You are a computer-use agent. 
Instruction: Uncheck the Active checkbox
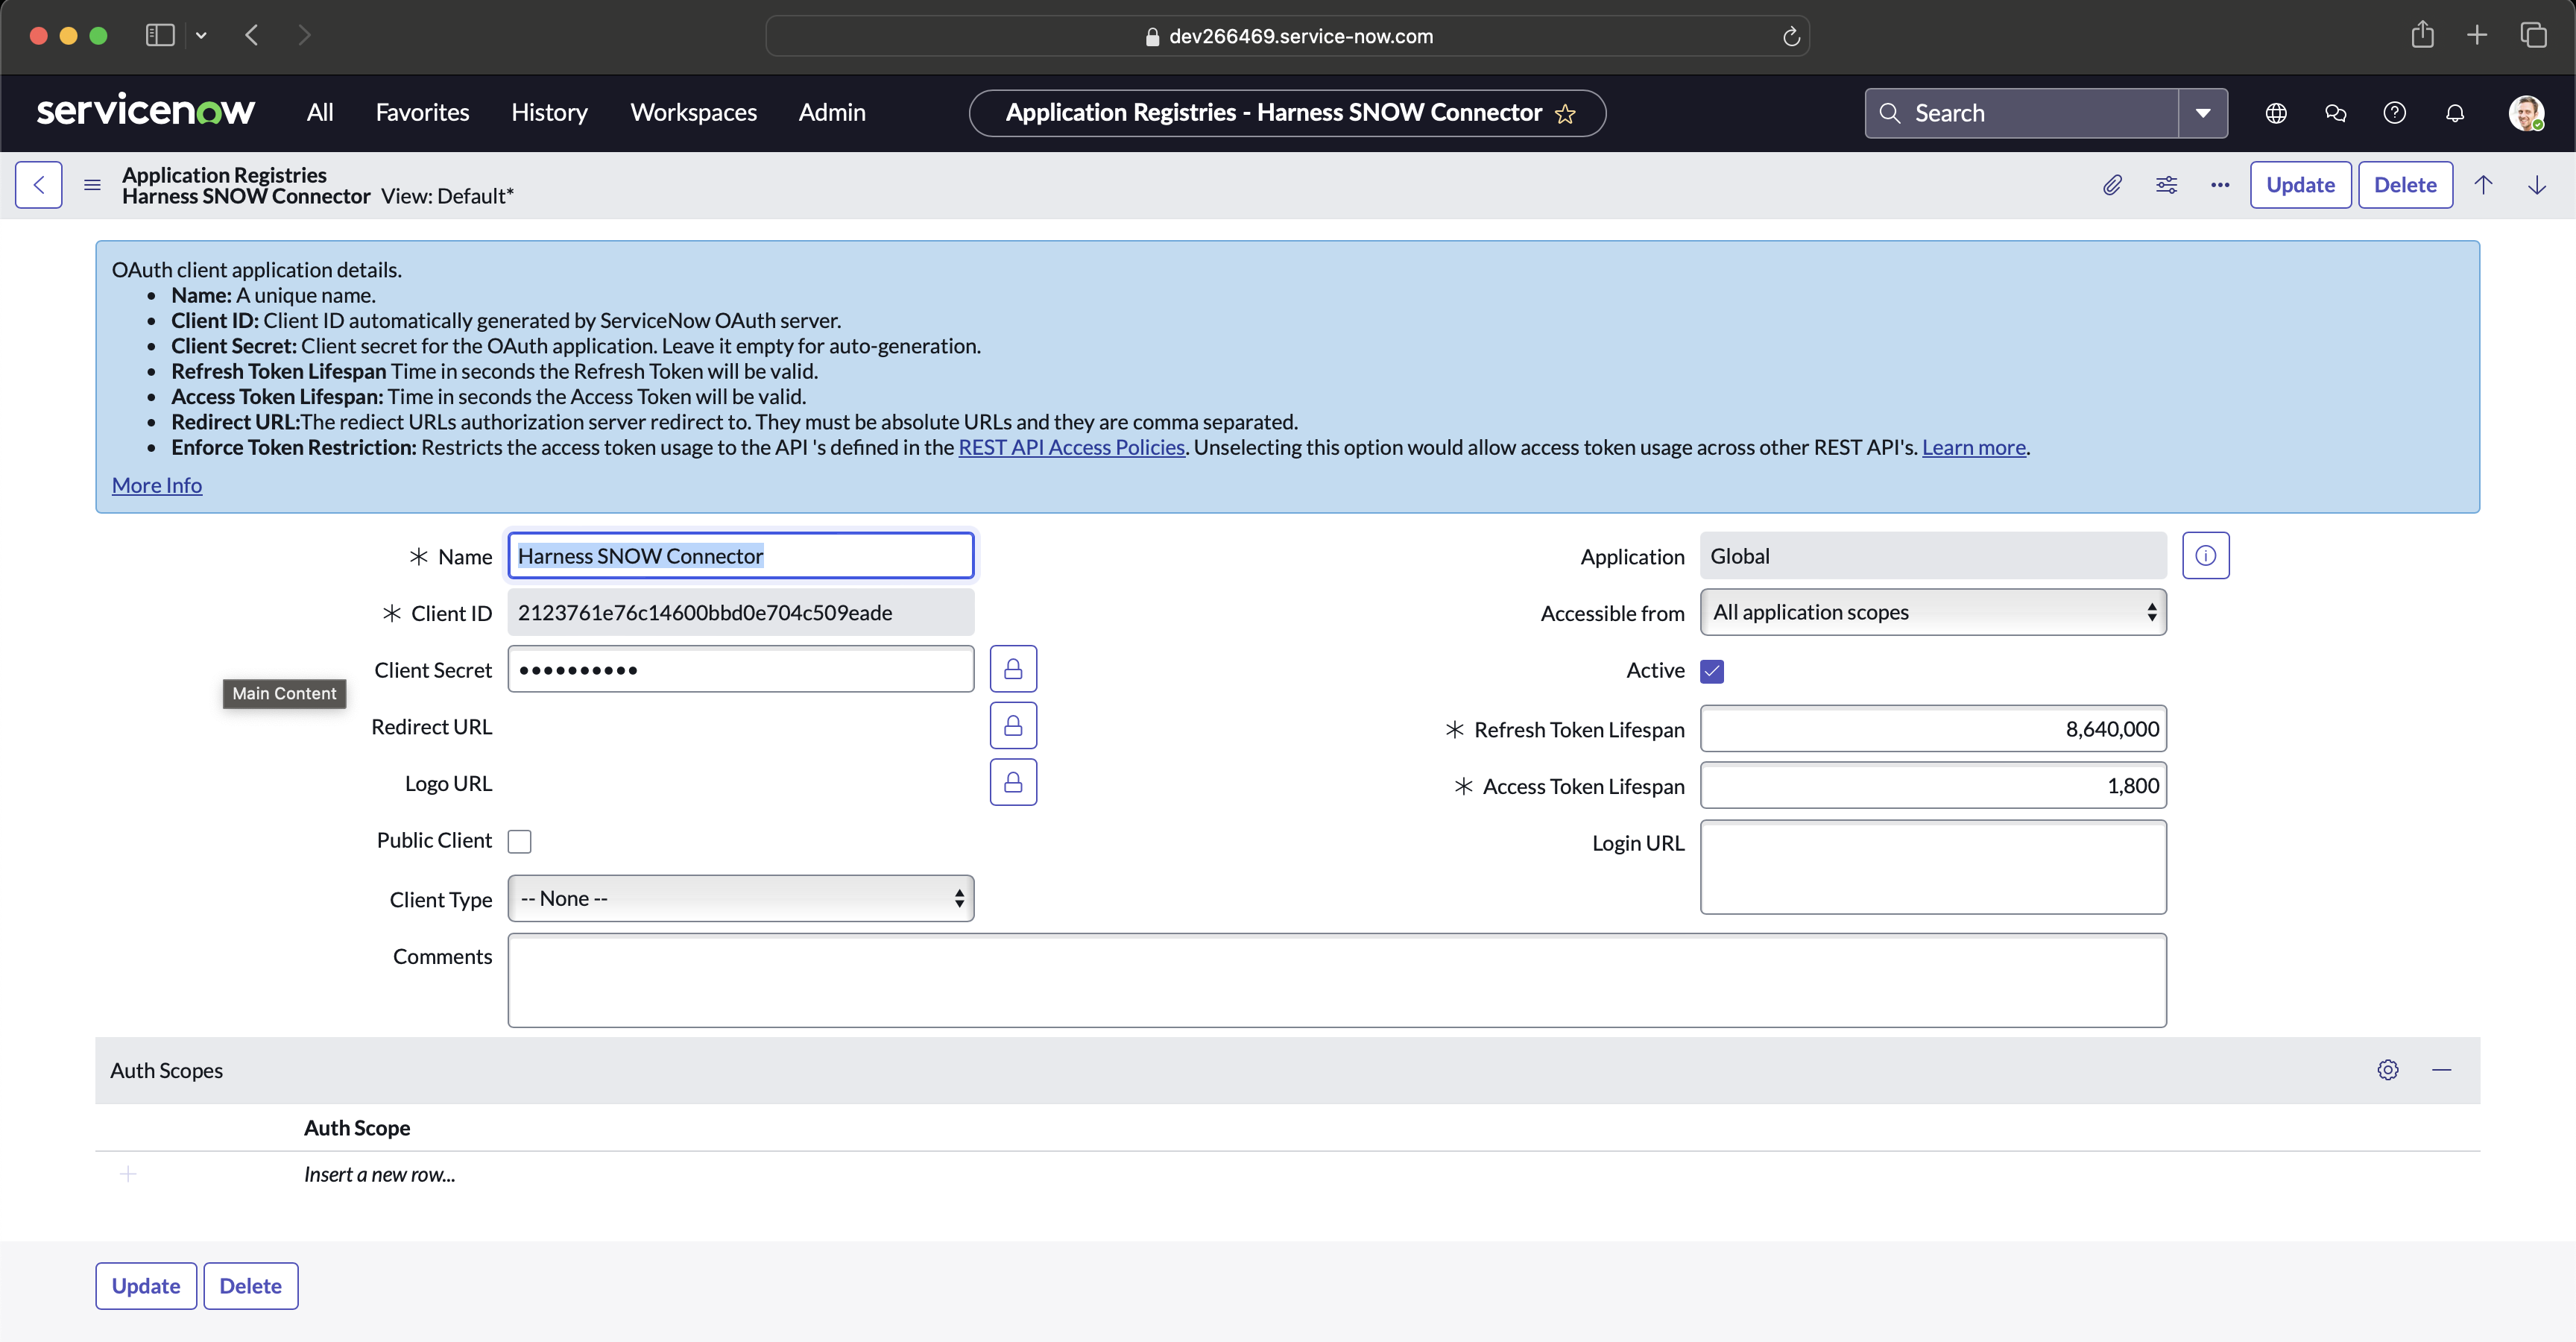point(1712,671)
